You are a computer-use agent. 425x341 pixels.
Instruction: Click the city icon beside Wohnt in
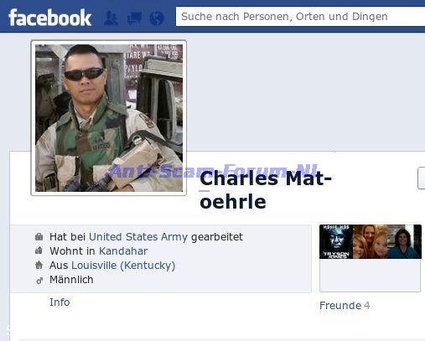[39, 251]
